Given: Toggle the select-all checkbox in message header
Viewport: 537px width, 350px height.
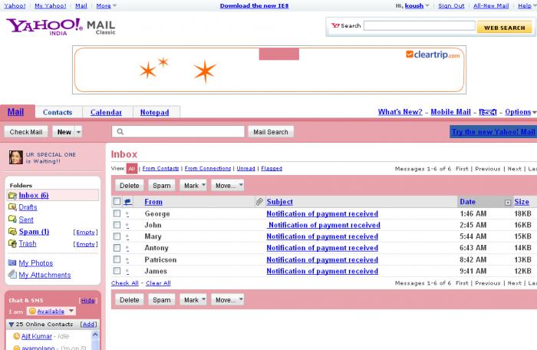Looking at the screenshot, I should (117, 202).
